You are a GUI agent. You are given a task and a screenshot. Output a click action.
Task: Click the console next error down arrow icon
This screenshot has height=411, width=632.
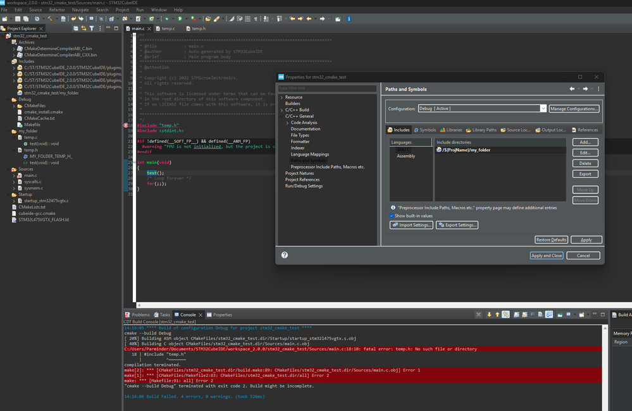tap(490, 314)
